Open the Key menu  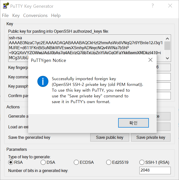(x=16, y=15)
